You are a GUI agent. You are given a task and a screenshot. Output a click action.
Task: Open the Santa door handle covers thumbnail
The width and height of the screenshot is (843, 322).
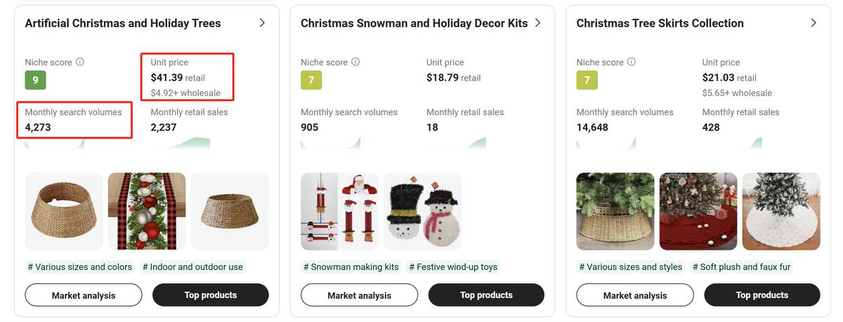(x=340, y=211)
